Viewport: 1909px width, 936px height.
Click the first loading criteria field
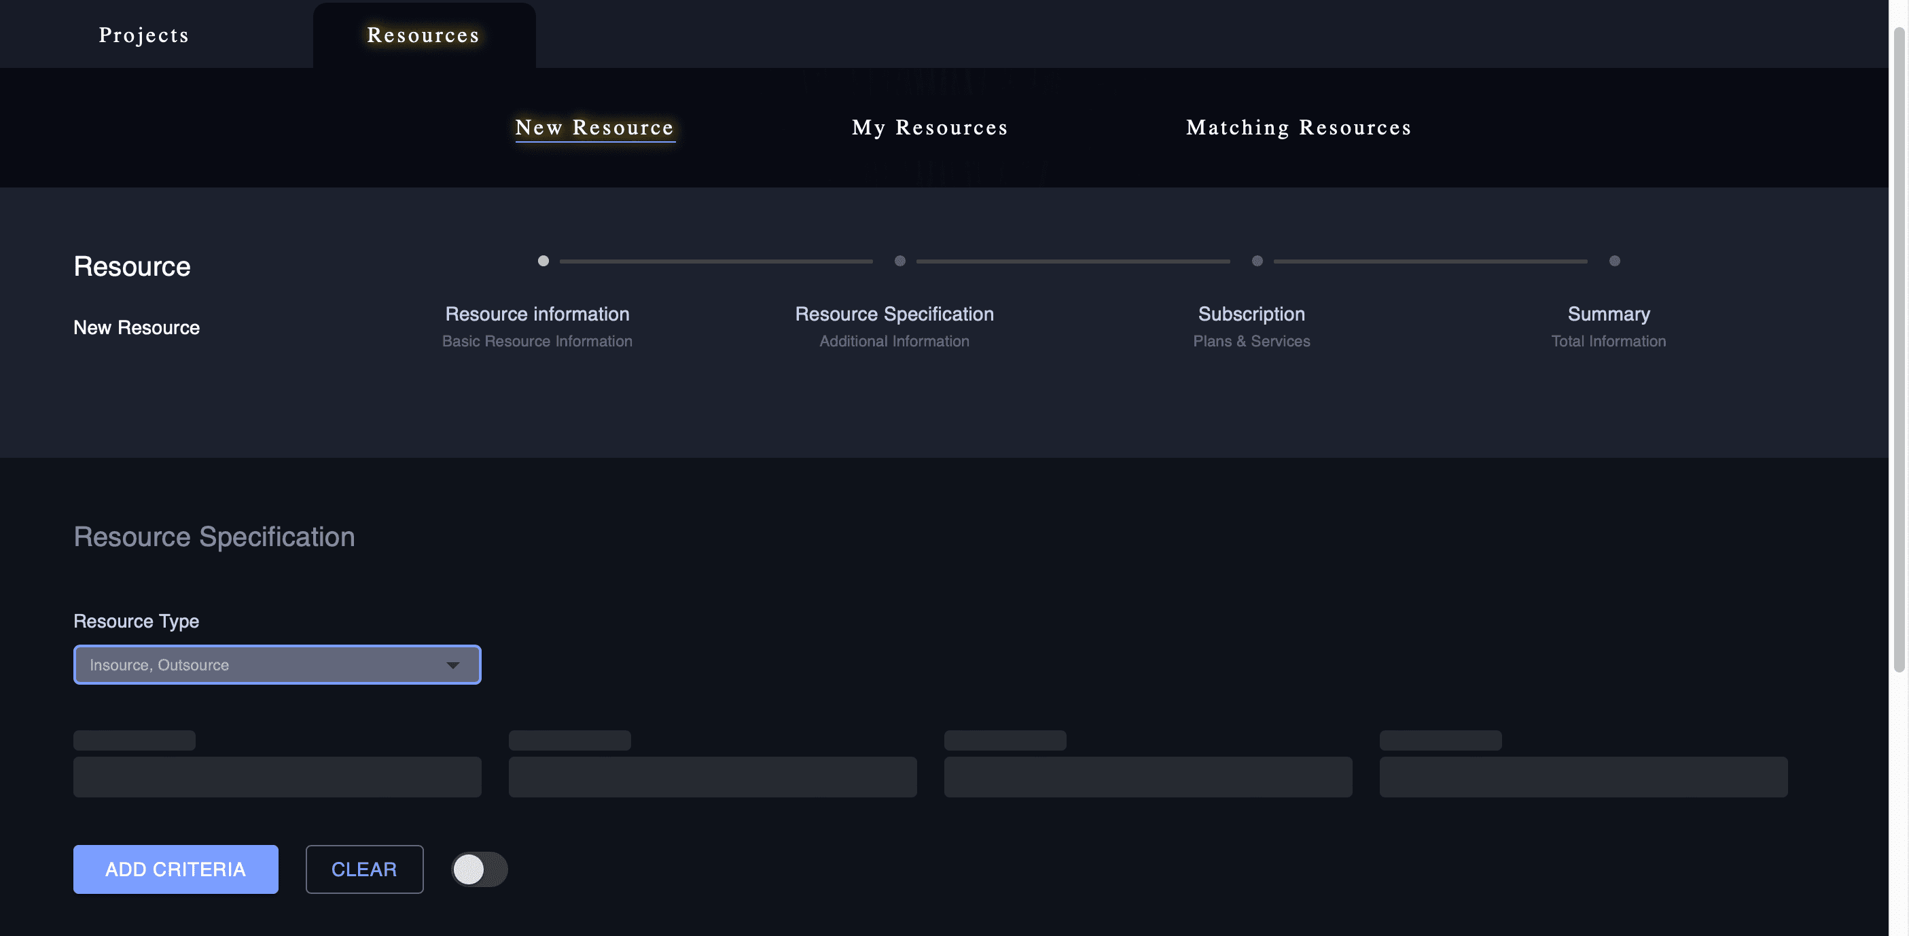[277, 776]
